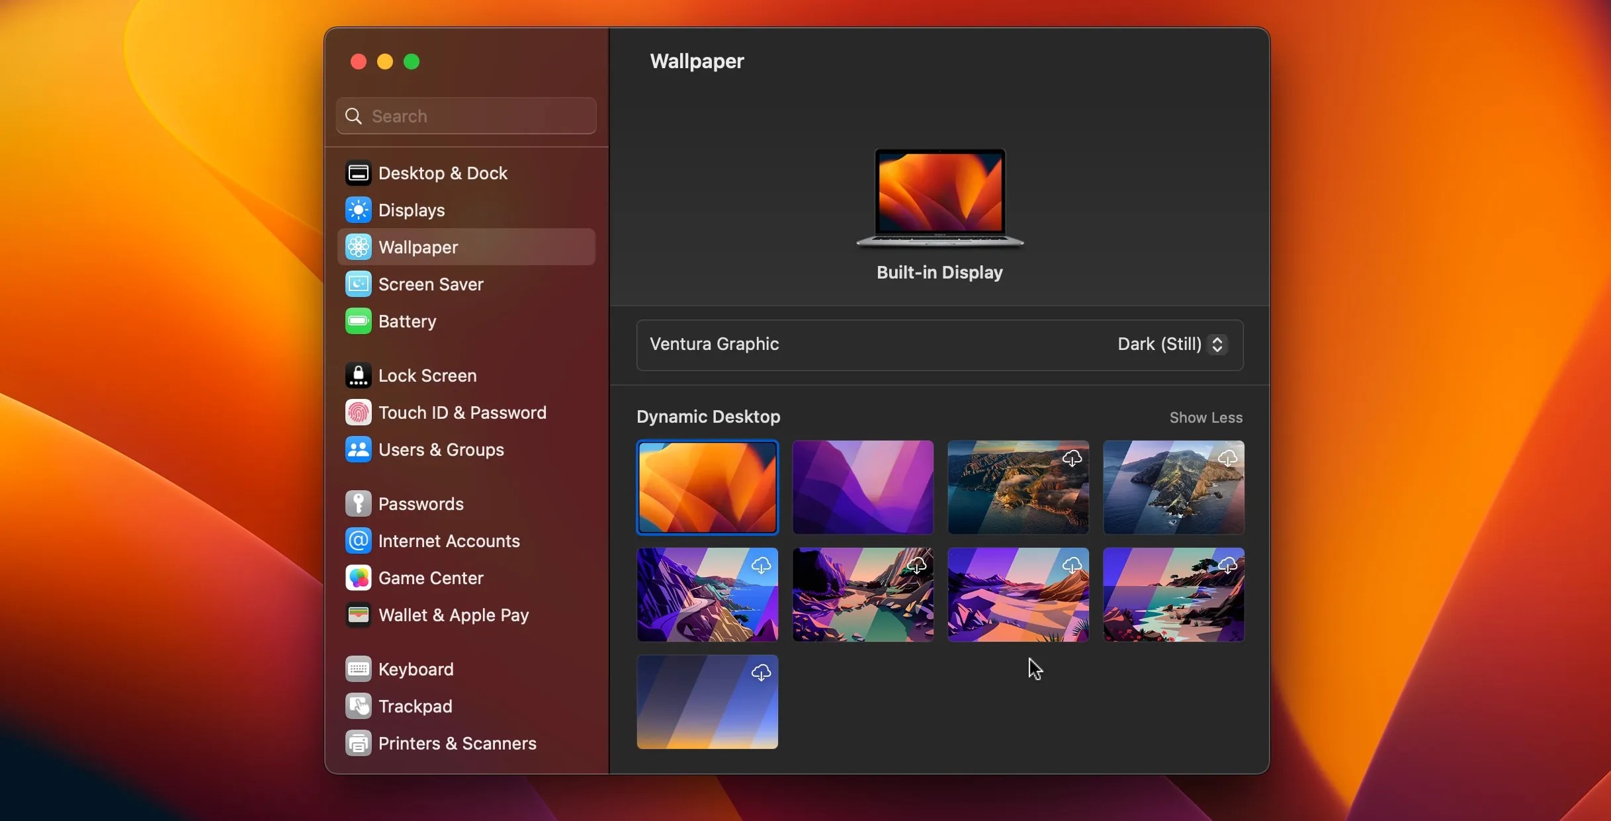Select the purple Monterey wallpaper thumbnail
The height and width of the screenshot is (821, 1611).
pyautogui.click(x=863, y=487)
